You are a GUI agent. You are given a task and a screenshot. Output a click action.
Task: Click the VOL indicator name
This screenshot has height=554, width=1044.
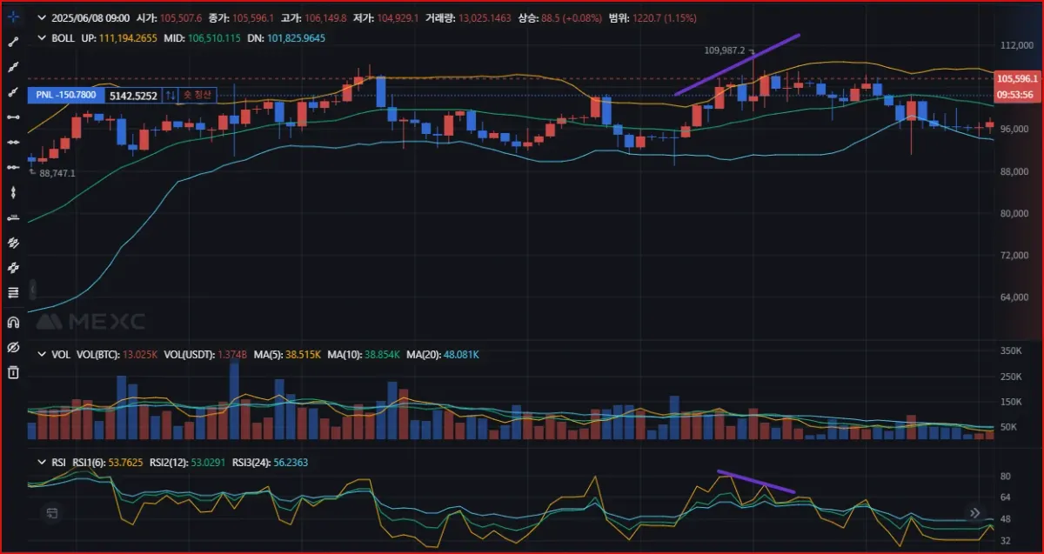pos(60,355)
